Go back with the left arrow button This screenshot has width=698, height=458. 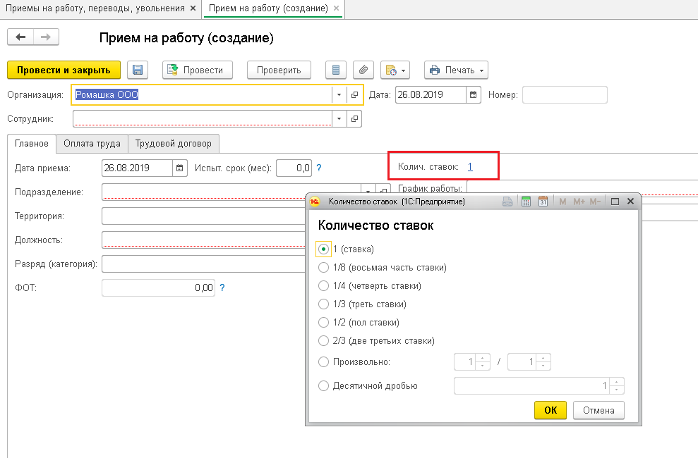[x=20, y=37]
